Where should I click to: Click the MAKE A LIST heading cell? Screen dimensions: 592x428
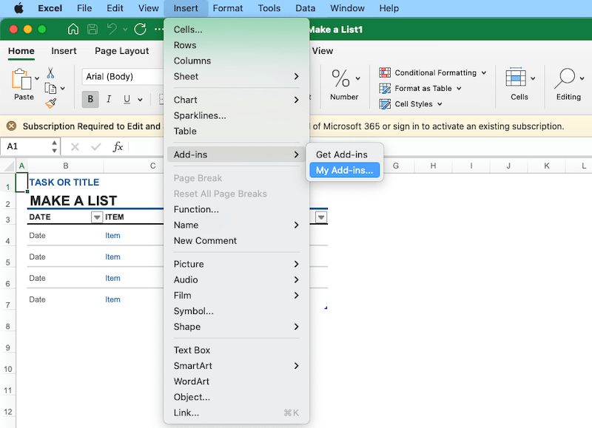click(x=73, y=200)
